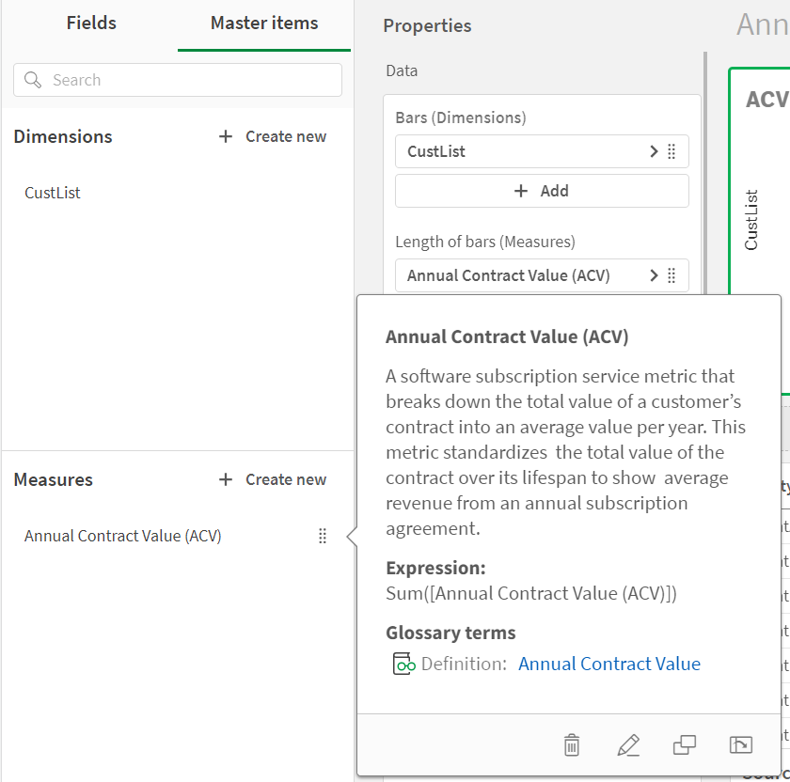Collapse the Data properties section
Viewport: 790px width, 782px height.
(x=403, y=70)
